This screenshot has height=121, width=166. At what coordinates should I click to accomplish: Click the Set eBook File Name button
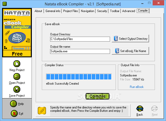[x=131, y=51]
